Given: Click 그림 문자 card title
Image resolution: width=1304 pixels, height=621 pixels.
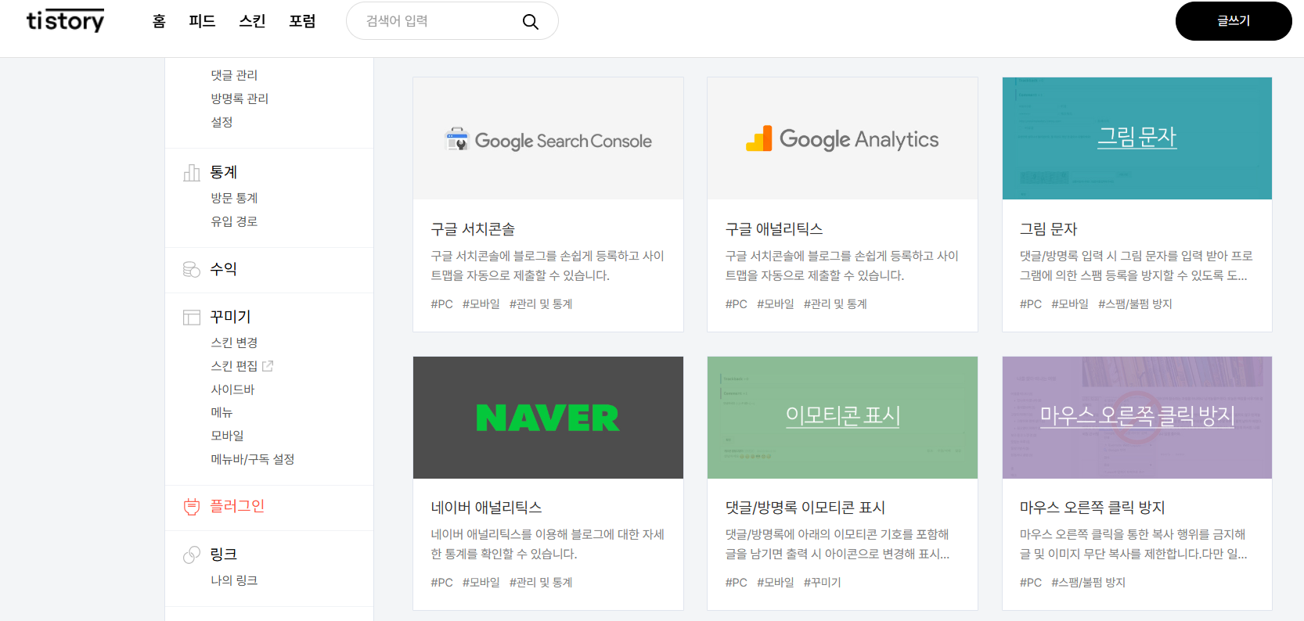Looking at the screenshot, I should pos(1049,229).
